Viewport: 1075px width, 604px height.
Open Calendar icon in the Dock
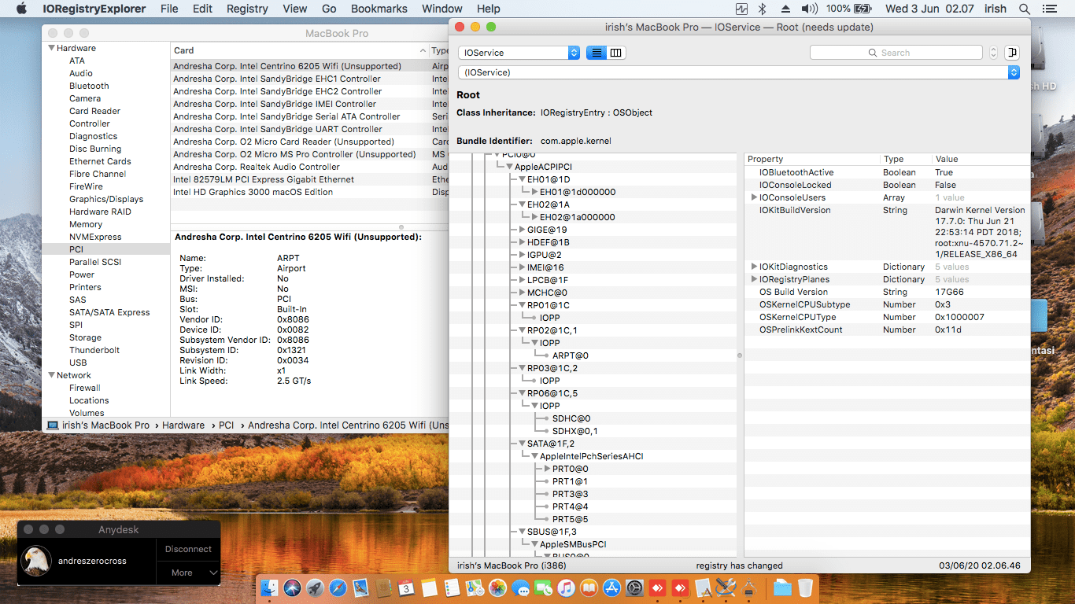coord(406,587)
